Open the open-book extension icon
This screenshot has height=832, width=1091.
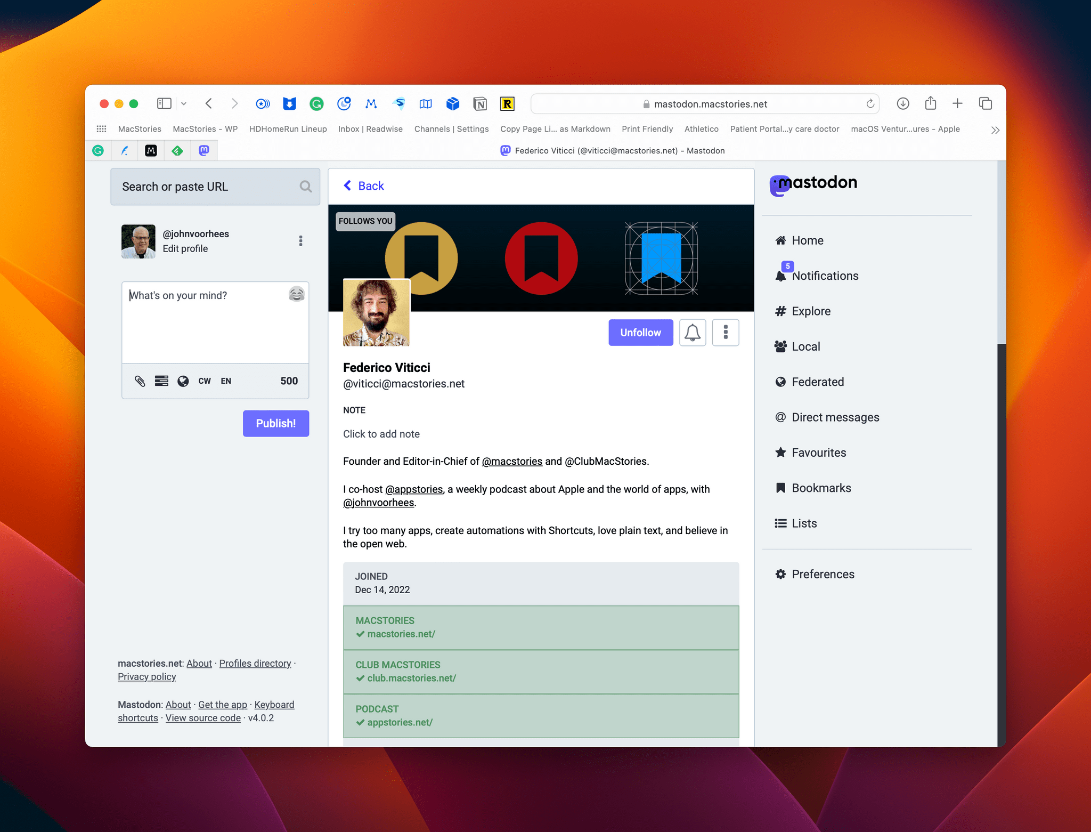click(x=426, y=104)
